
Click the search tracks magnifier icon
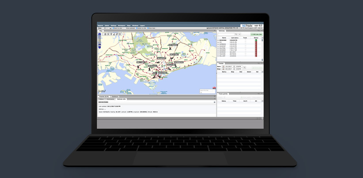pyautogui.click(x=245, y=67)
